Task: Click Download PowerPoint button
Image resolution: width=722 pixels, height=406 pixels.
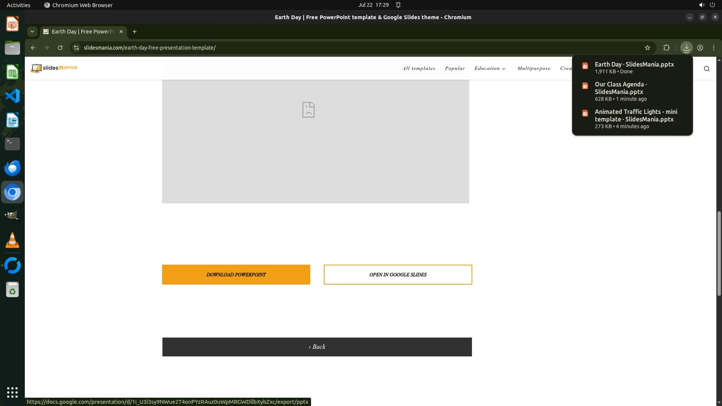Action: coord(236,274)
